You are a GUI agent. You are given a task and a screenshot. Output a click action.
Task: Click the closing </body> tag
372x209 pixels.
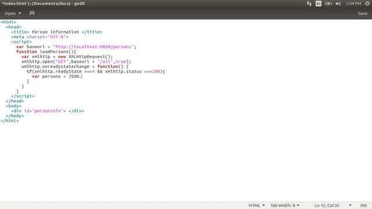click(x=15, y=116)
